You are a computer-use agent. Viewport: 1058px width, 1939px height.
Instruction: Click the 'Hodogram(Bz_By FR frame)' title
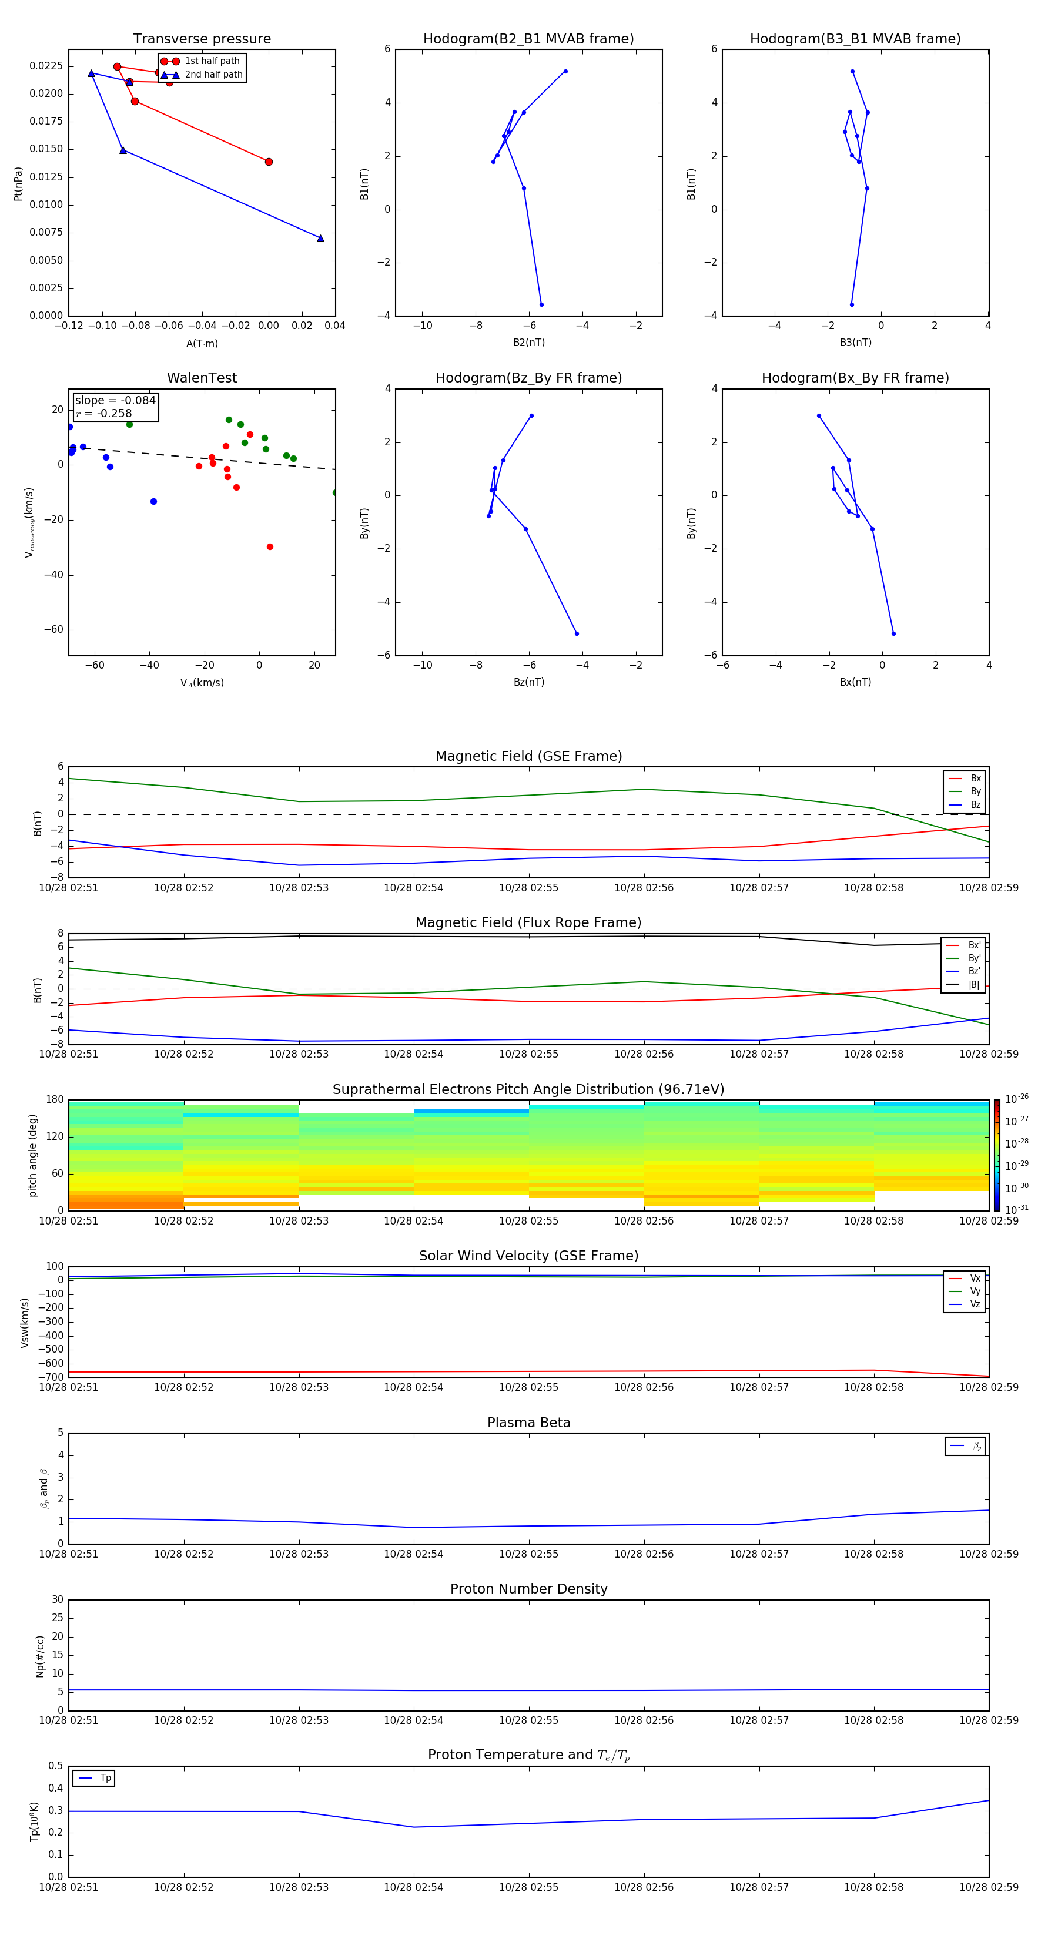pos(528,378)
